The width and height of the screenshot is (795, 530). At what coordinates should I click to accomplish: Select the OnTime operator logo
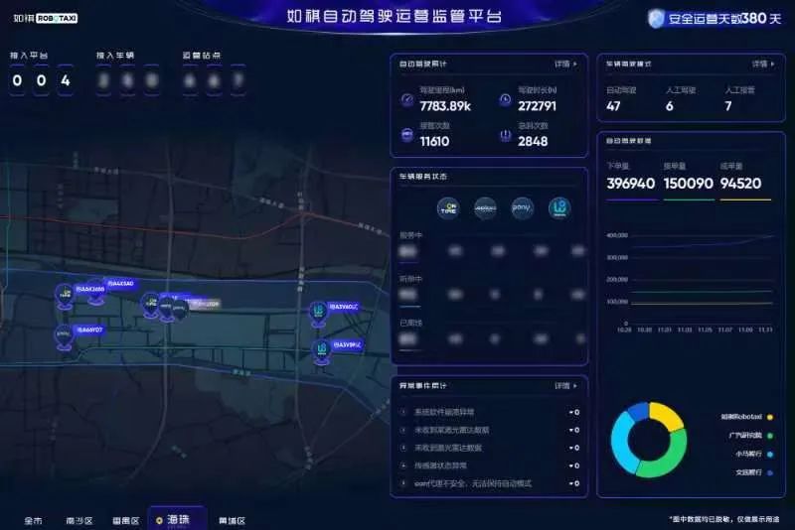coord(448,207)
